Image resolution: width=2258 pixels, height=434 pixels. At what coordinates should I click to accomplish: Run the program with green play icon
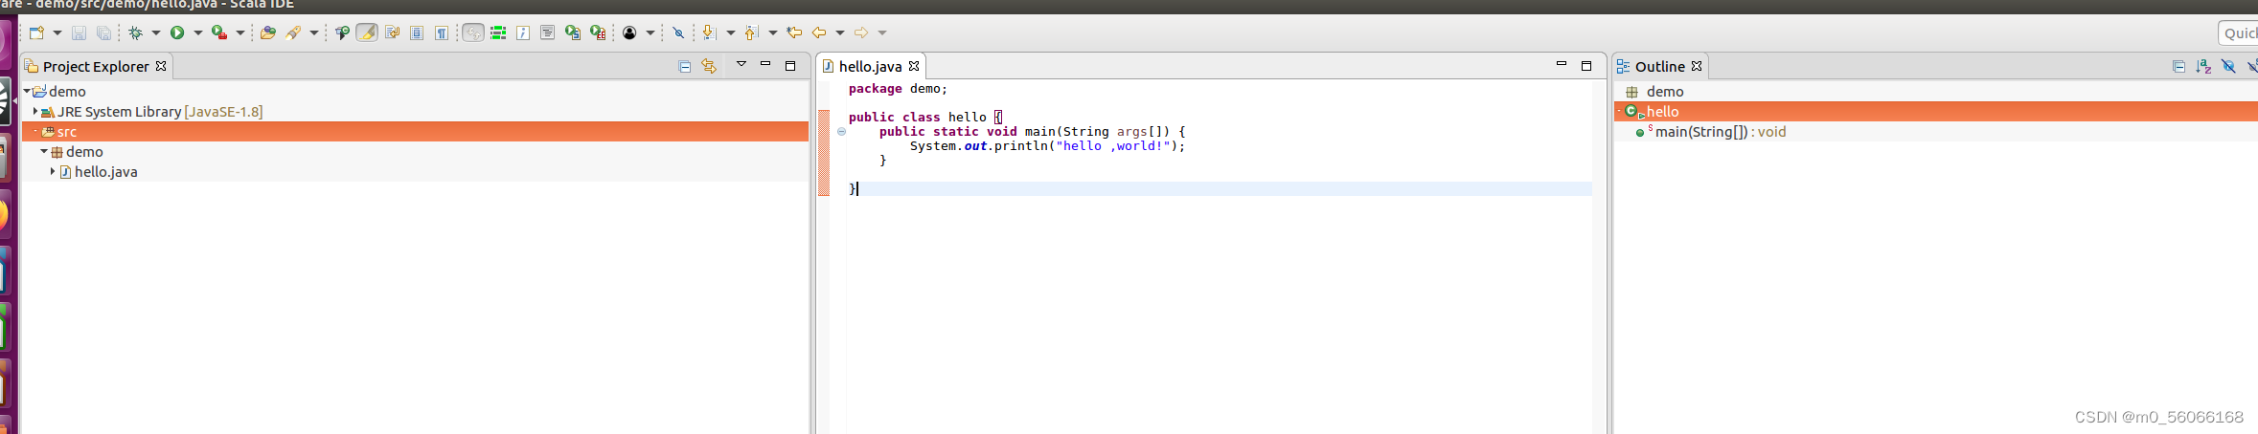177,33
